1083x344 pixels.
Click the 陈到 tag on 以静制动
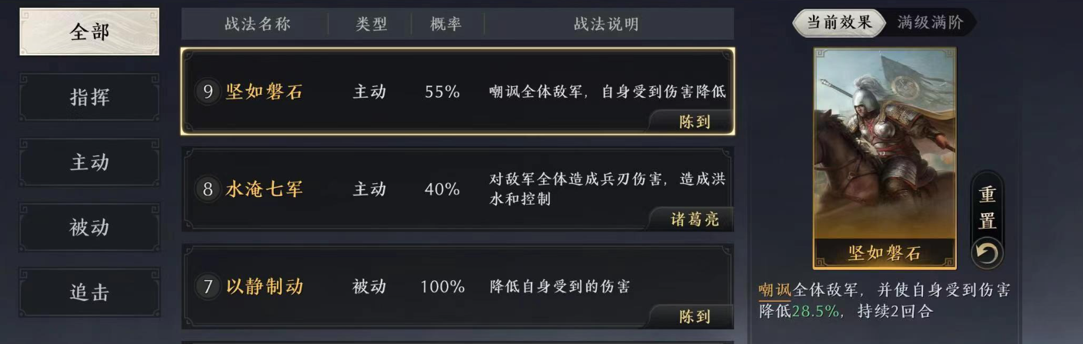pyautogui.click(x=693, y=316)
